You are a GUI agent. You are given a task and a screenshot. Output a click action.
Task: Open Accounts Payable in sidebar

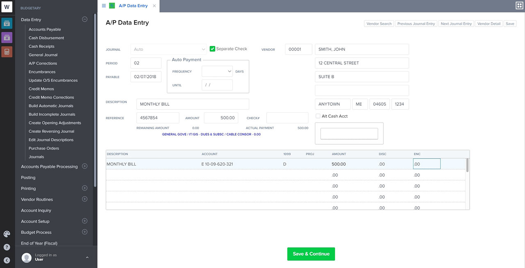coord(45,30)
